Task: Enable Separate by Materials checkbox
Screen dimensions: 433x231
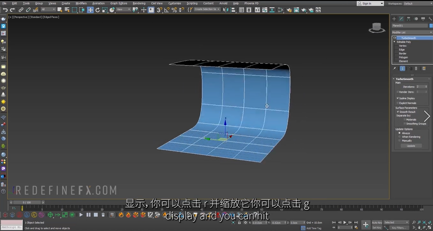Action: 404,119
